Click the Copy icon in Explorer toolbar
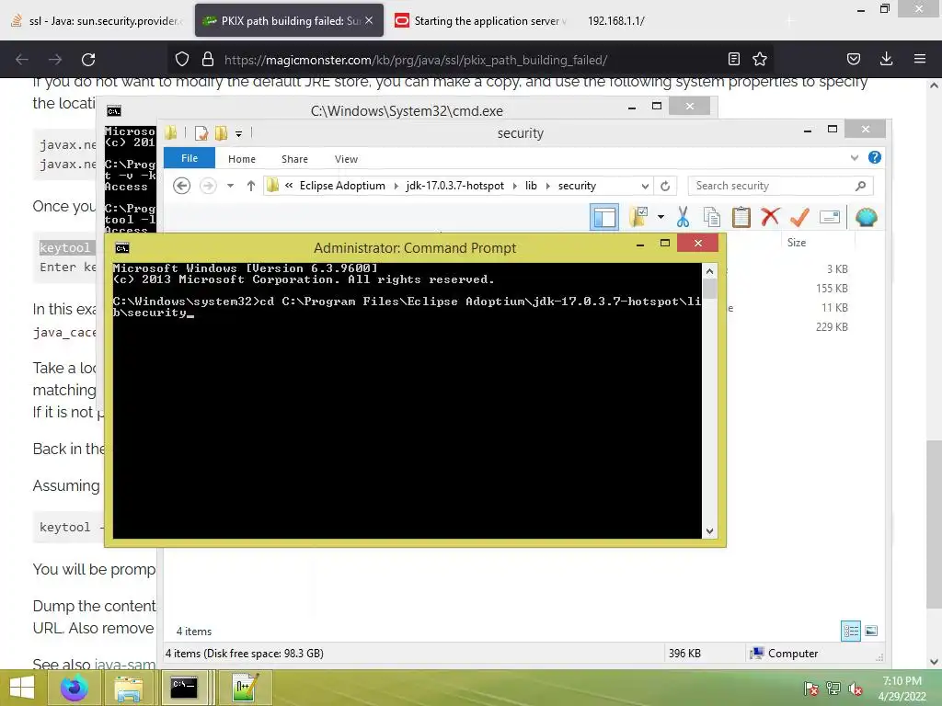 (x=712, y=217)
